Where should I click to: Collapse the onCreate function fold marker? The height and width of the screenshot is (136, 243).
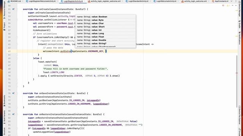[x=17, y=9]
